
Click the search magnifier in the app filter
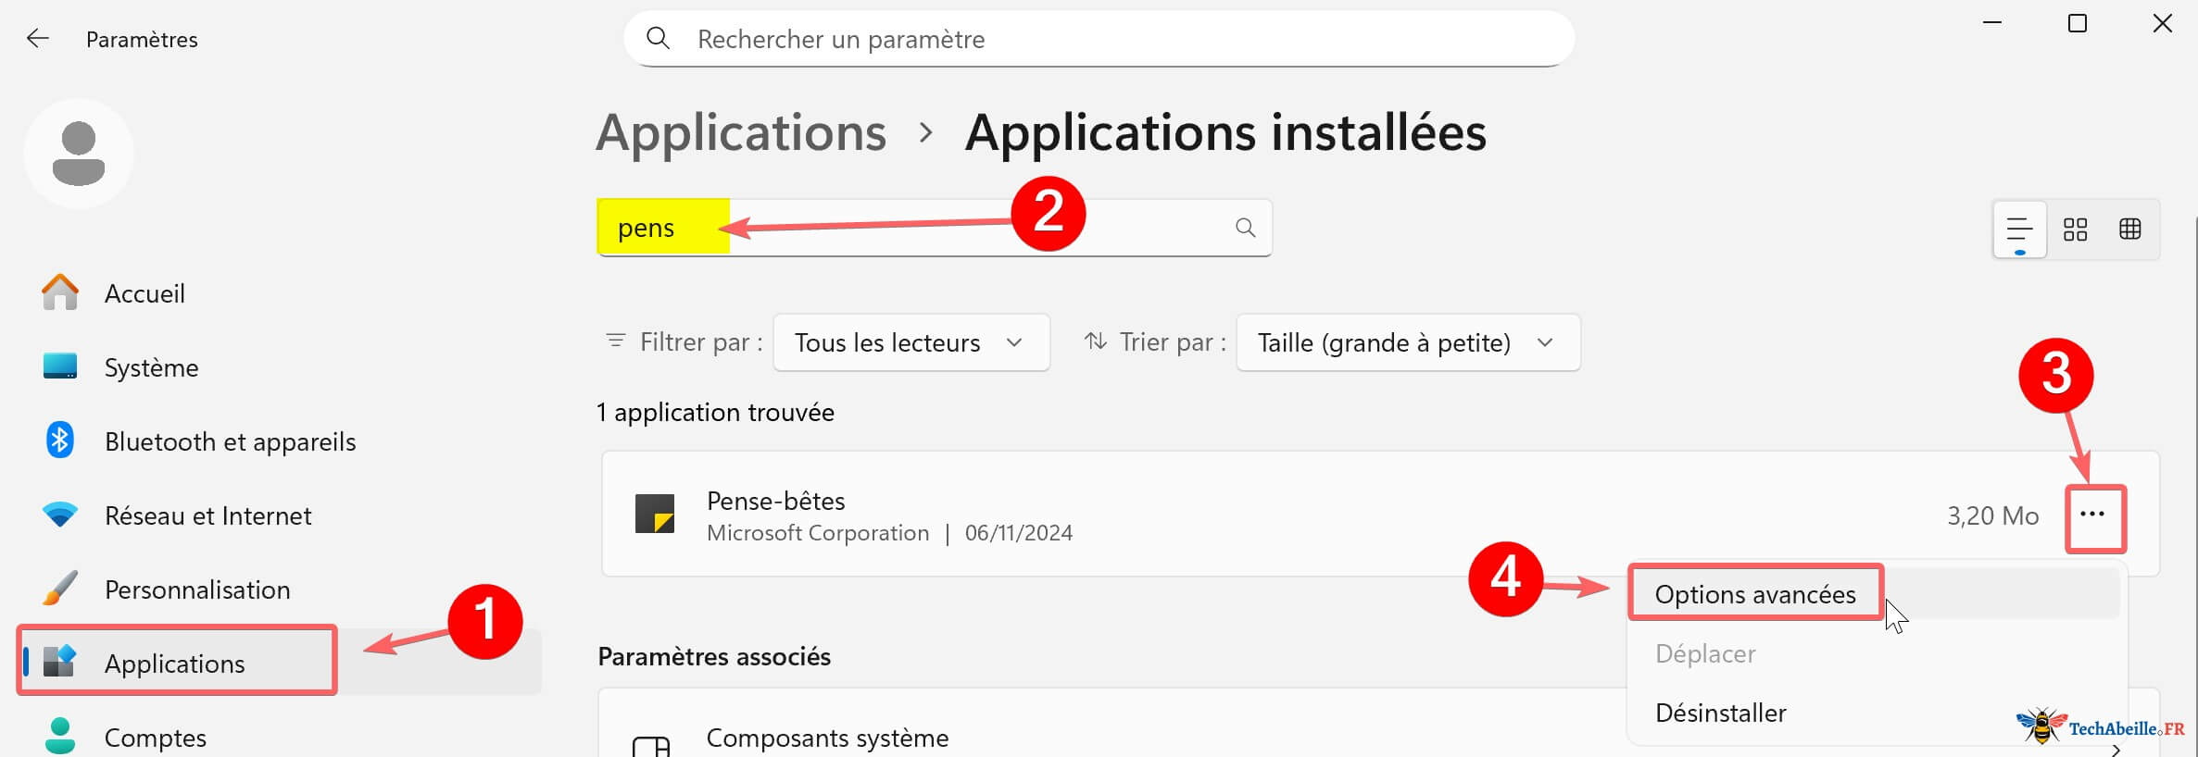1244,227
